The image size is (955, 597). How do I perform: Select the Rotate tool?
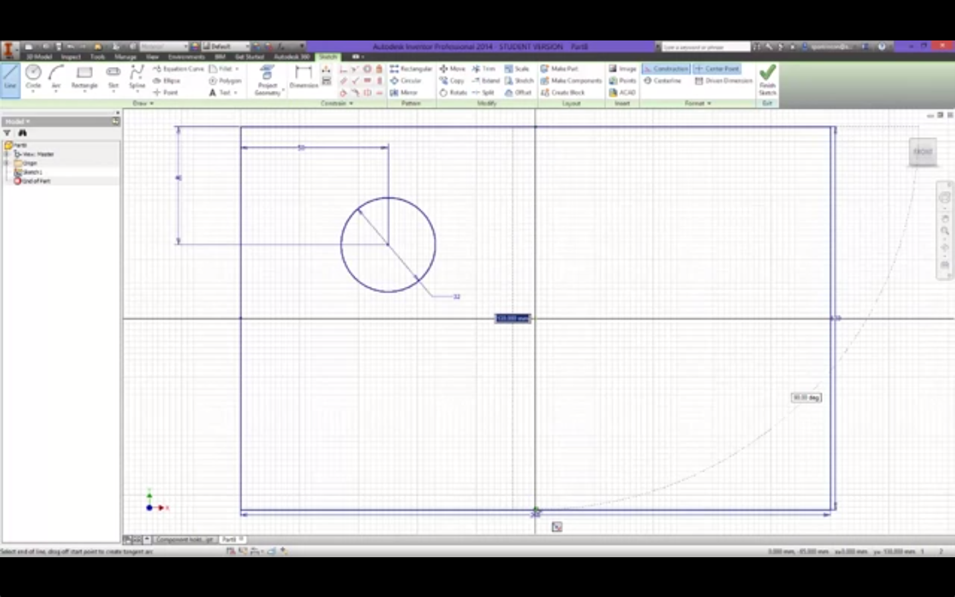click(453, 92)
